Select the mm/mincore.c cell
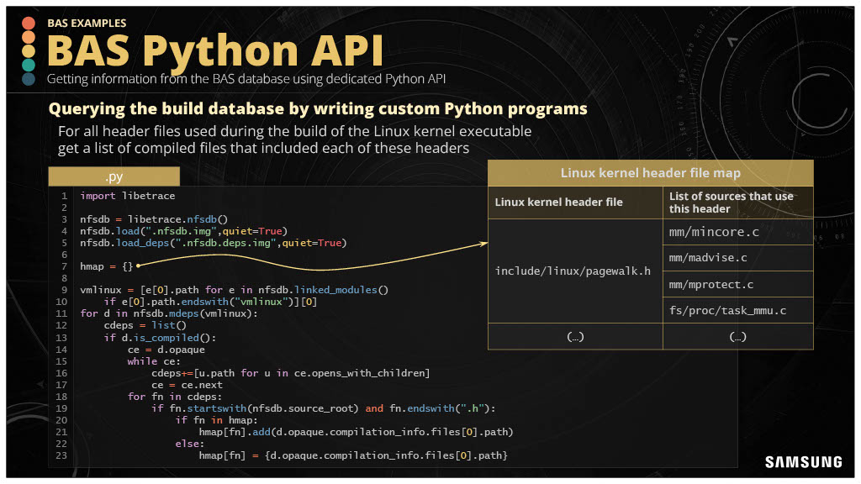Image resolution: width=861 pixels, height=484 pixels. pyautogui.click(x=737, y=232)
